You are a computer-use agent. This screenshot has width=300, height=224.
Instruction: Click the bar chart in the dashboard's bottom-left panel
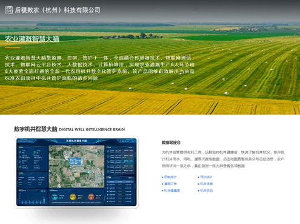[x=32, y=199]
